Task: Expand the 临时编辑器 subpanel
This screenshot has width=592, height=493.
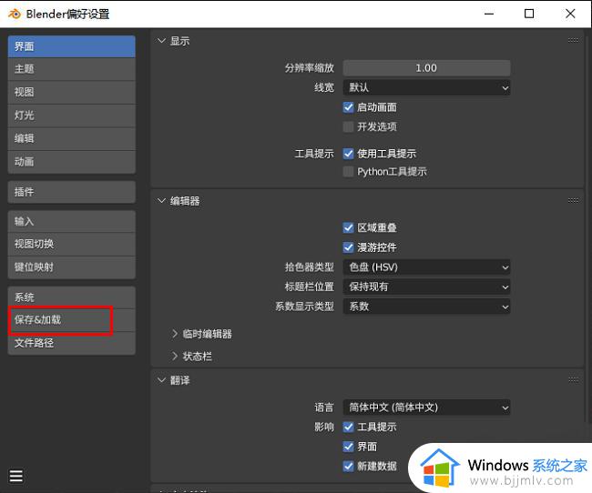Action: pyautogui.click(x=175, y=334)
